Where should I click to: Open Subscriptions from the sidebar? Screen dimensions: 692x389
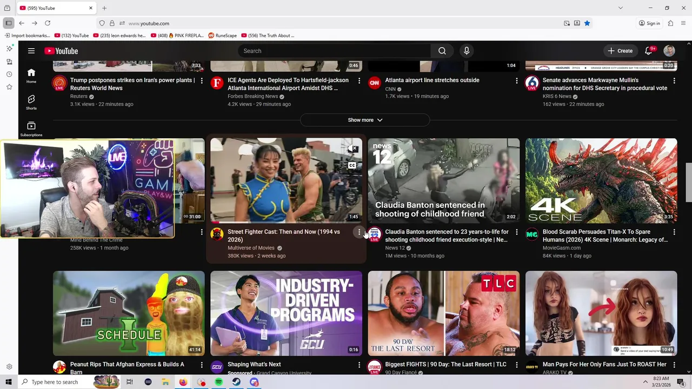31,129
